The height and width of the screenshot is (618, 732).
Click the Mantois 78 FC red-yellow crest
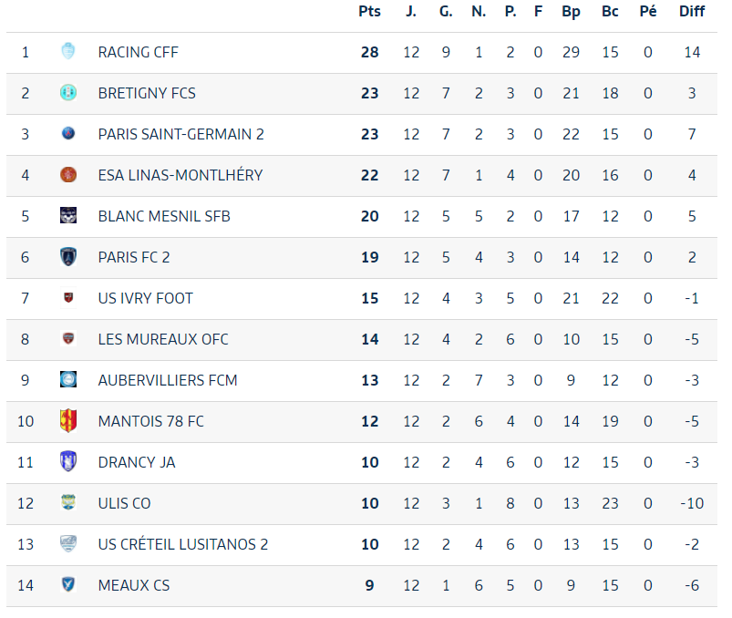[x=68, y=420]
